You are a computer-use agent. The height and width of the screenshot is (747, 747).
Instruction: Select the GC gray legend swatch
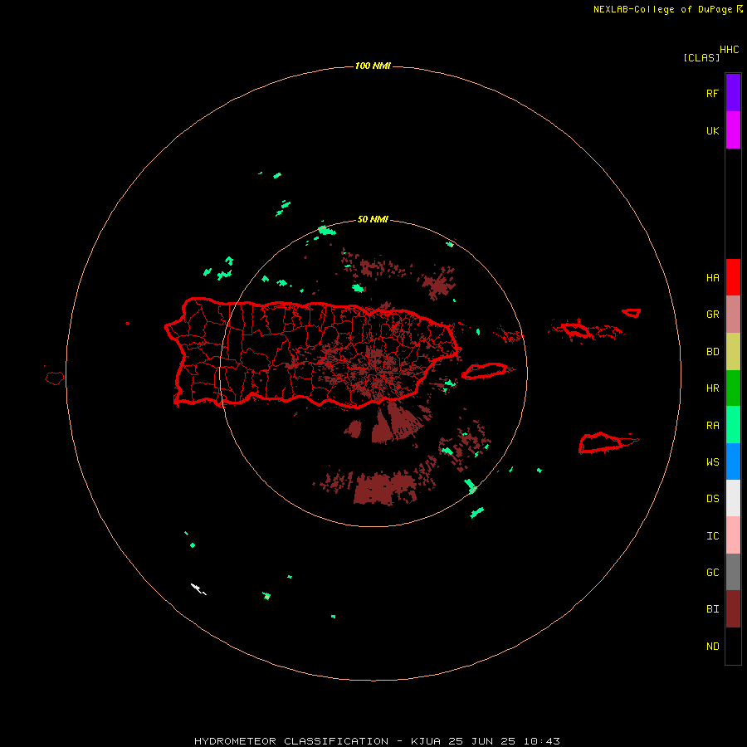click(733, 572)
